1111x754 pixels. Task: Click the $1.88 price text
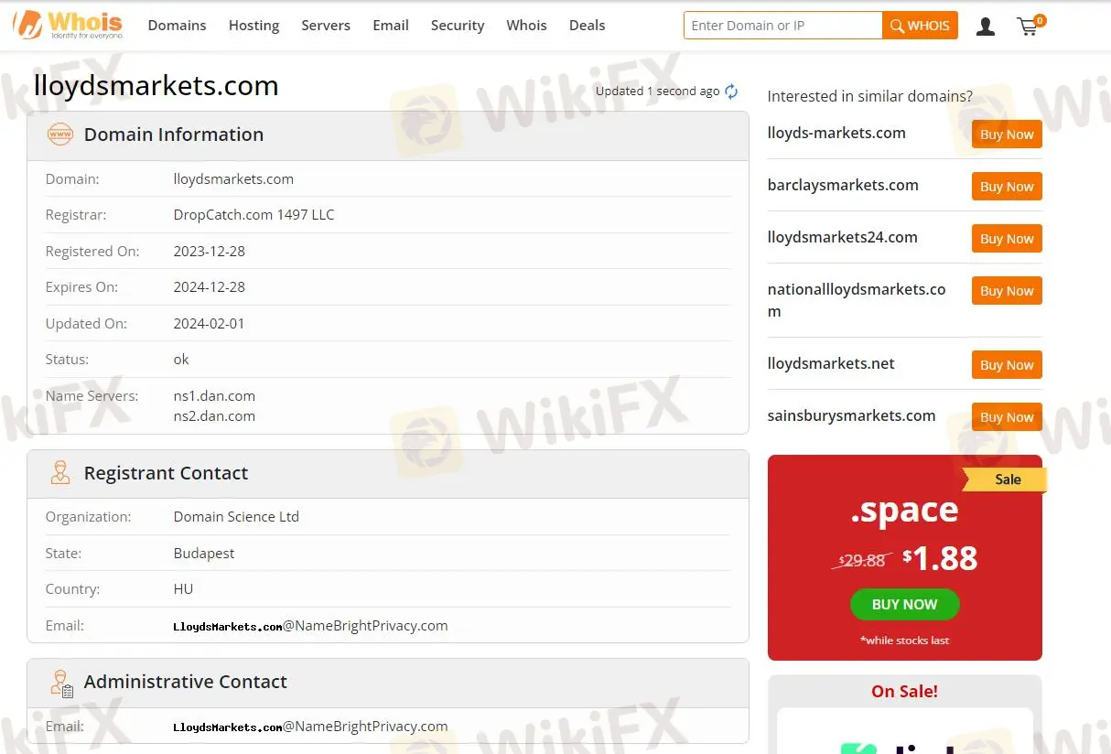point(940,557)
